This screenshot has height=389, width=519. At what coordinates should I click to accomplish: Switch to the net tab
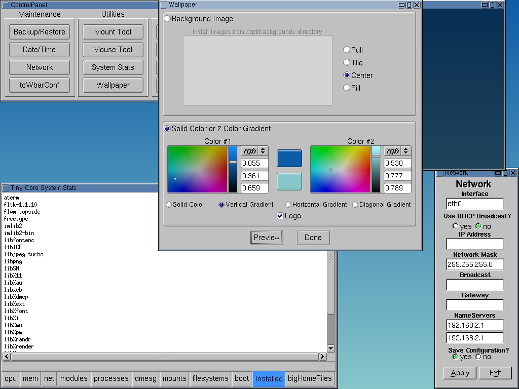[49, 378]
